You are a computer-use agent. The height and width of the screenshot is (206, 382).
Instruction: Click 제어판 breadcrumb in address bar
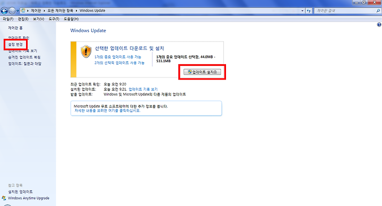[x=36, y=11]
